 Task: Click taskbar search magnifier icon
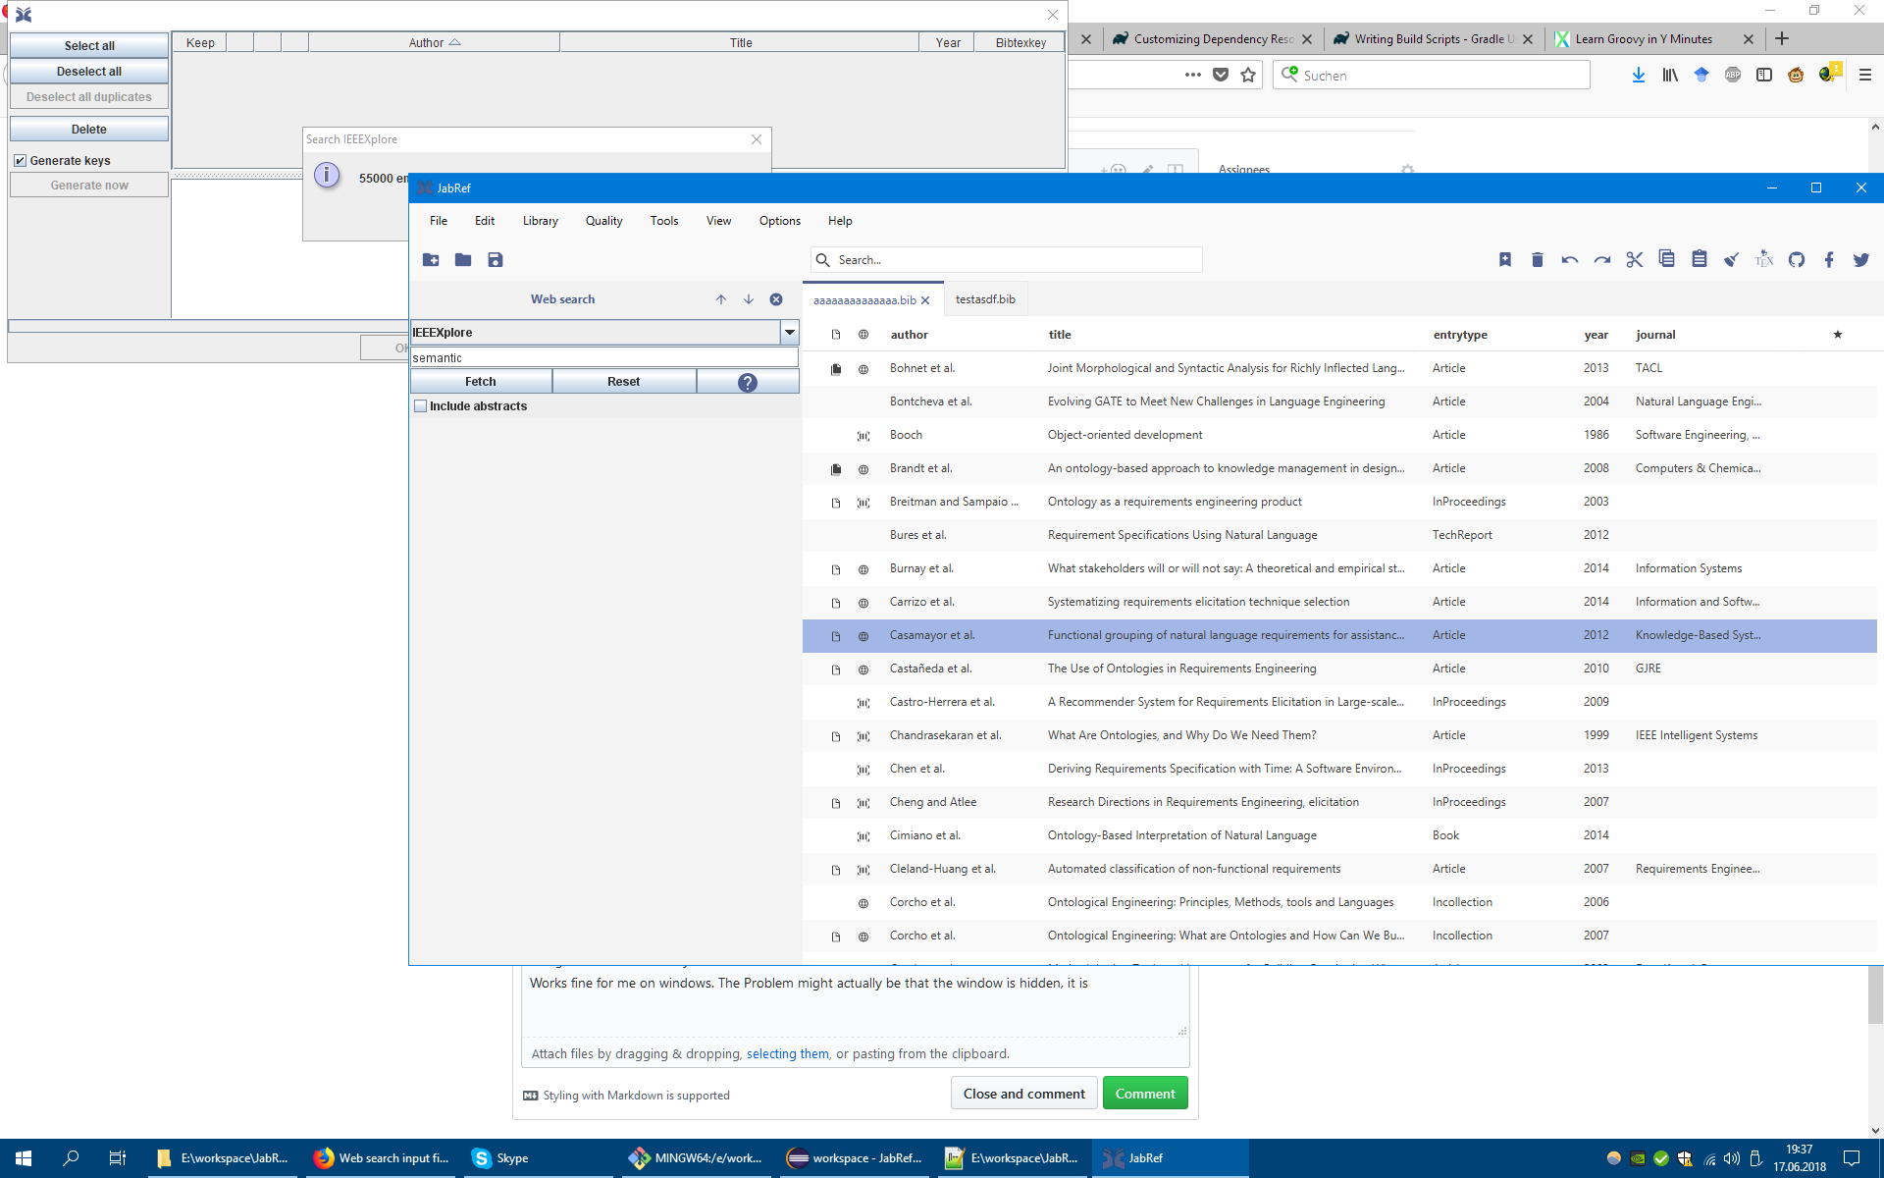pos(71,1158)
